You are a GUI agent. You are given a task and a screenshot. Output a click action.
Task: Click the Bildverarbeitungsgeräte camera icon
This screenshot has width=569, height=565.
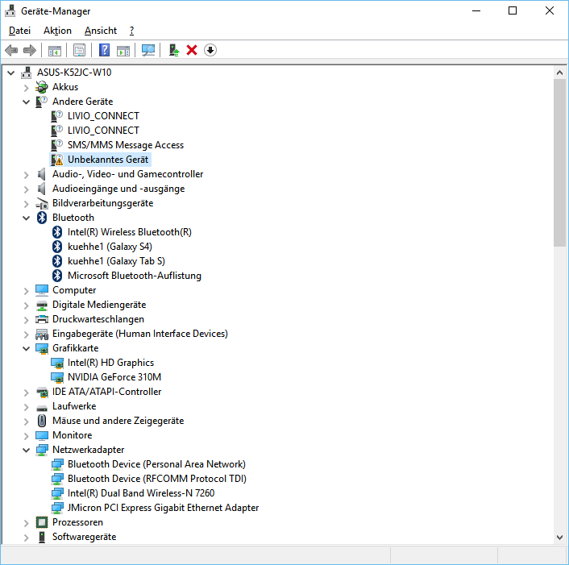pyautogui.click(x=42, y=203)
